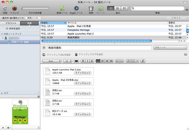Open the gear action menu at bottom
The image size is (189, 130).
click(9, 128)
